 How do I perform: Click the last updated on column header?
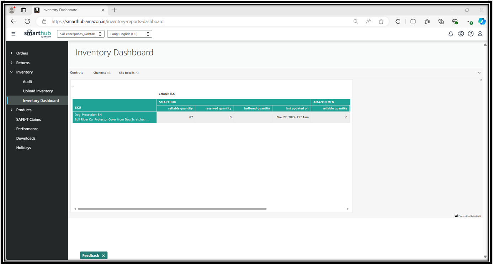tap(292, 108)
